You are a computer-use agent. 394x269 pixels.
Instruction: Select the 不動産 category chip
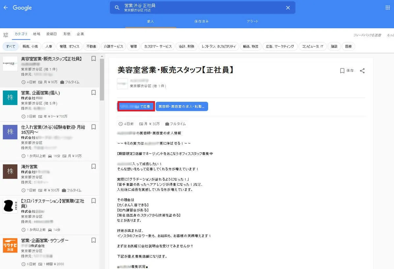pos(91,46)
